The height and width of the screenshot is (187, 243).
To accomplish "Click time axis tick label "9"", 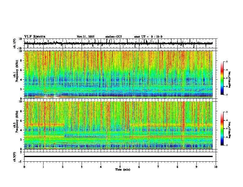I will coord(196,167).
